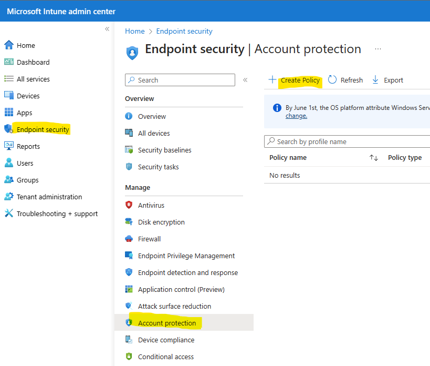Open Attack surface reduction policies
This screenshot has width=430, height=366.
point(174,306)
